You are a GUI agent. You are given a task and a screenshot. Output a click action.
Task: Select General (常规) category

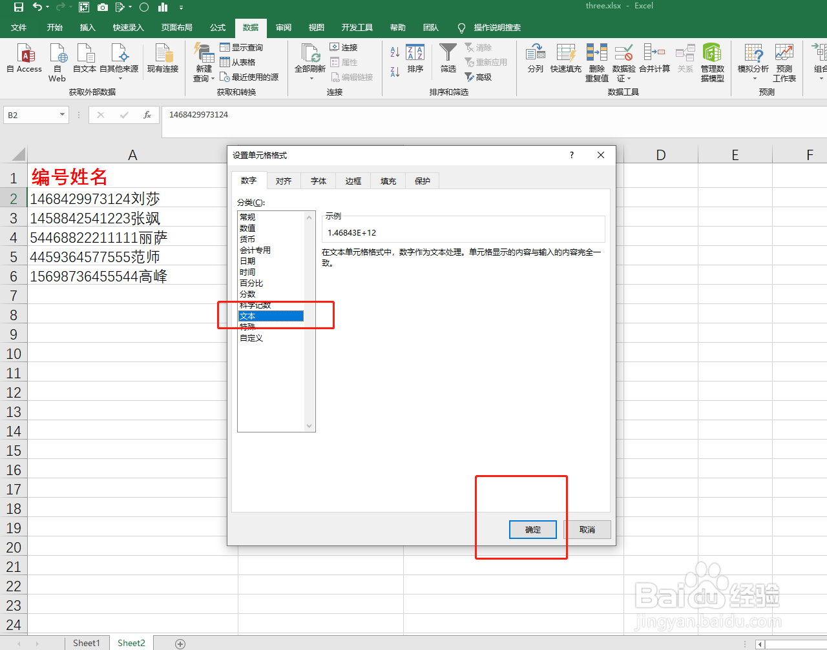point(271,217)
